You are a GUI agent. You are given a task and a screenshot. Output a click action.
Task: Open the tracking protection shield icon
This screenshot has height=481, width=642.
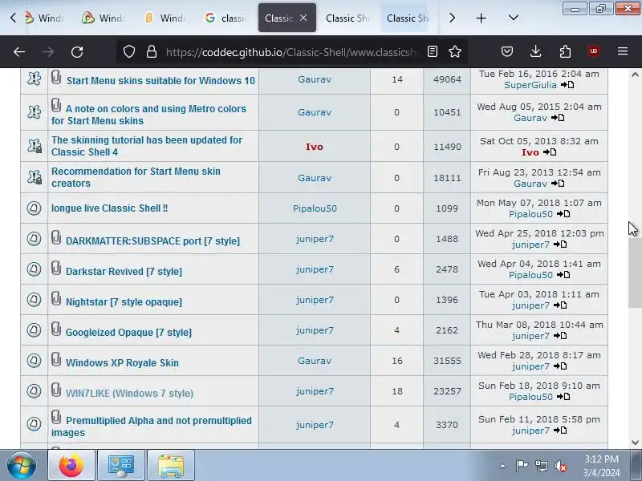pos(129,51)
